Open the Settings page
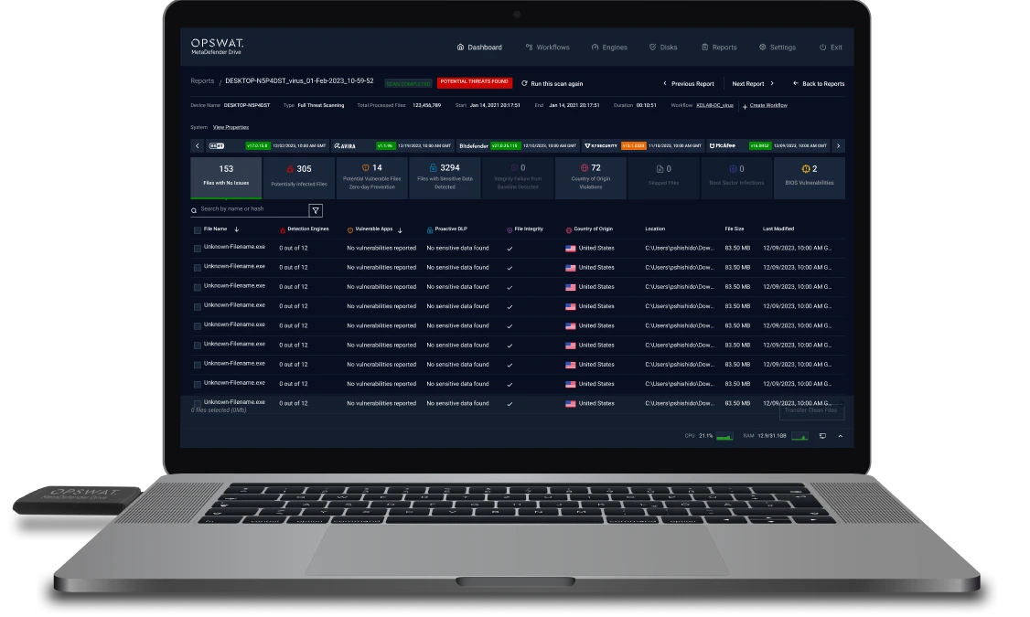Image resolution: width=1030 pixels, height=617 pixels. [x=778, y=48]
